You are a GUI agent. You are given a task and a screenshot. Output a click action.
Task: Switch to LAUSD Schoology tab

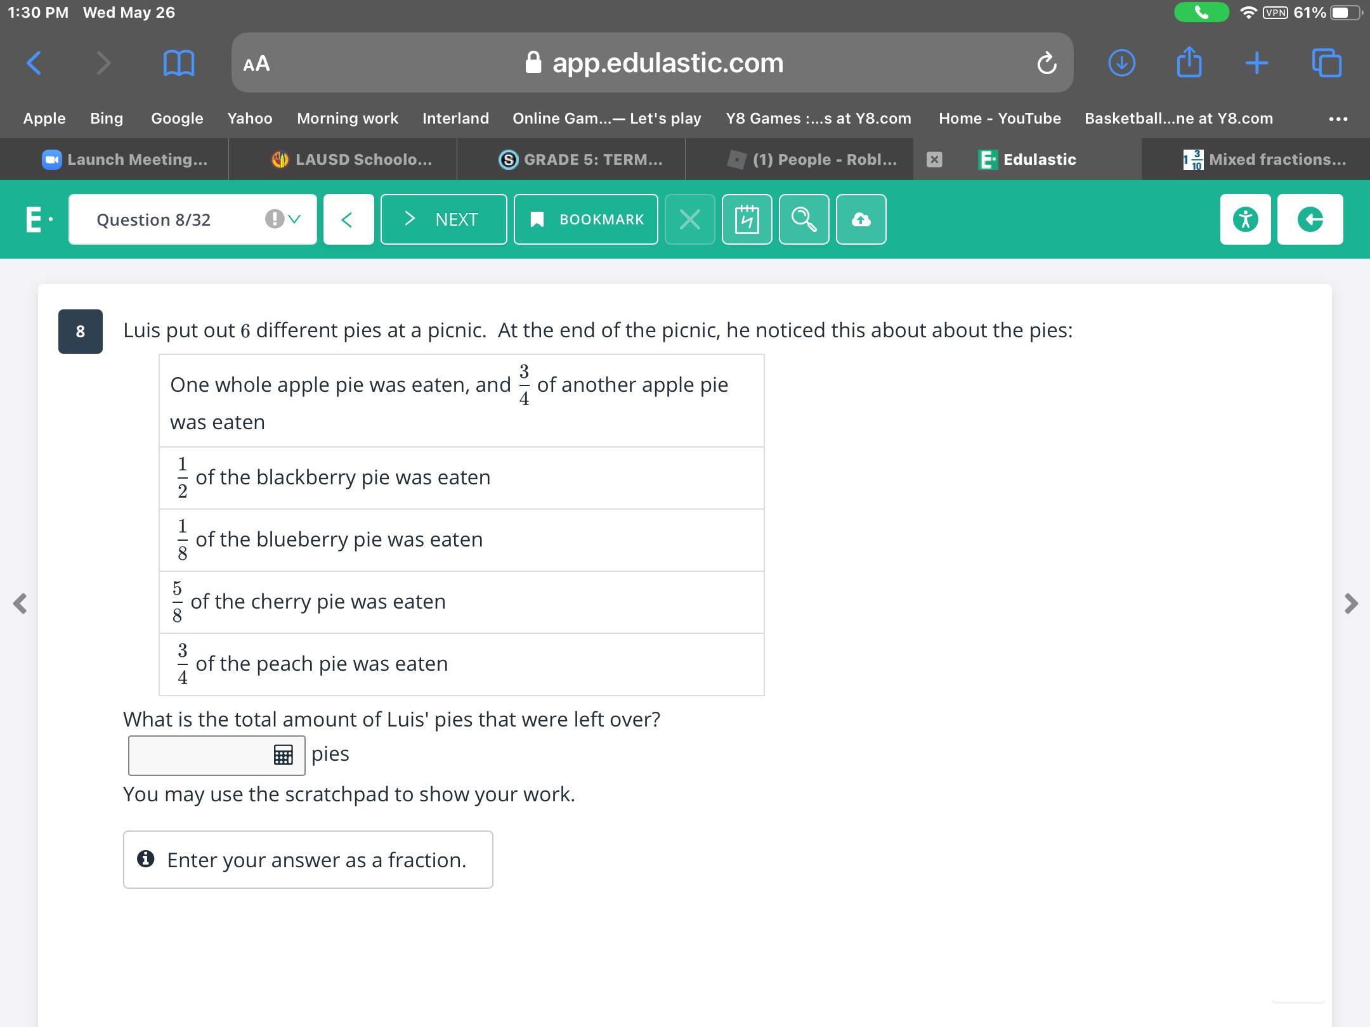coord(352,160)
